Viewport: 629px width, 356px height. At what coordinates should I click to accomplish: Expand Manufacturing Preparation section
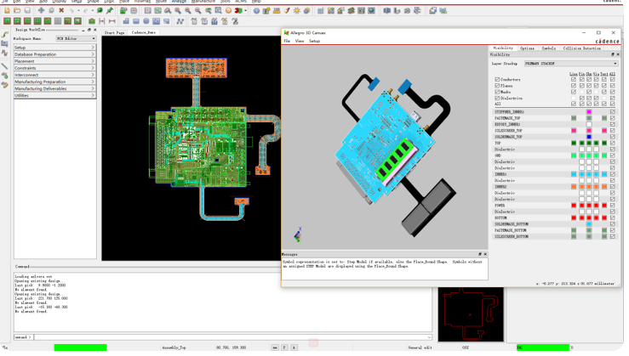[54, 82]
